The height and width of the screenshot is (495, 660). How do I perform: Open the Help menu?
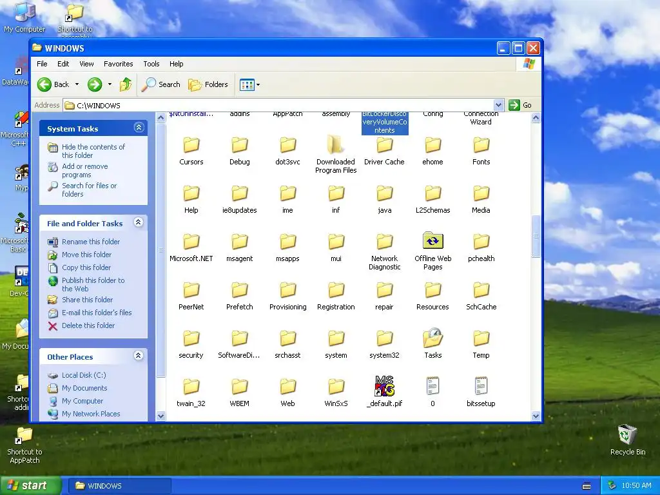point(177,64)
